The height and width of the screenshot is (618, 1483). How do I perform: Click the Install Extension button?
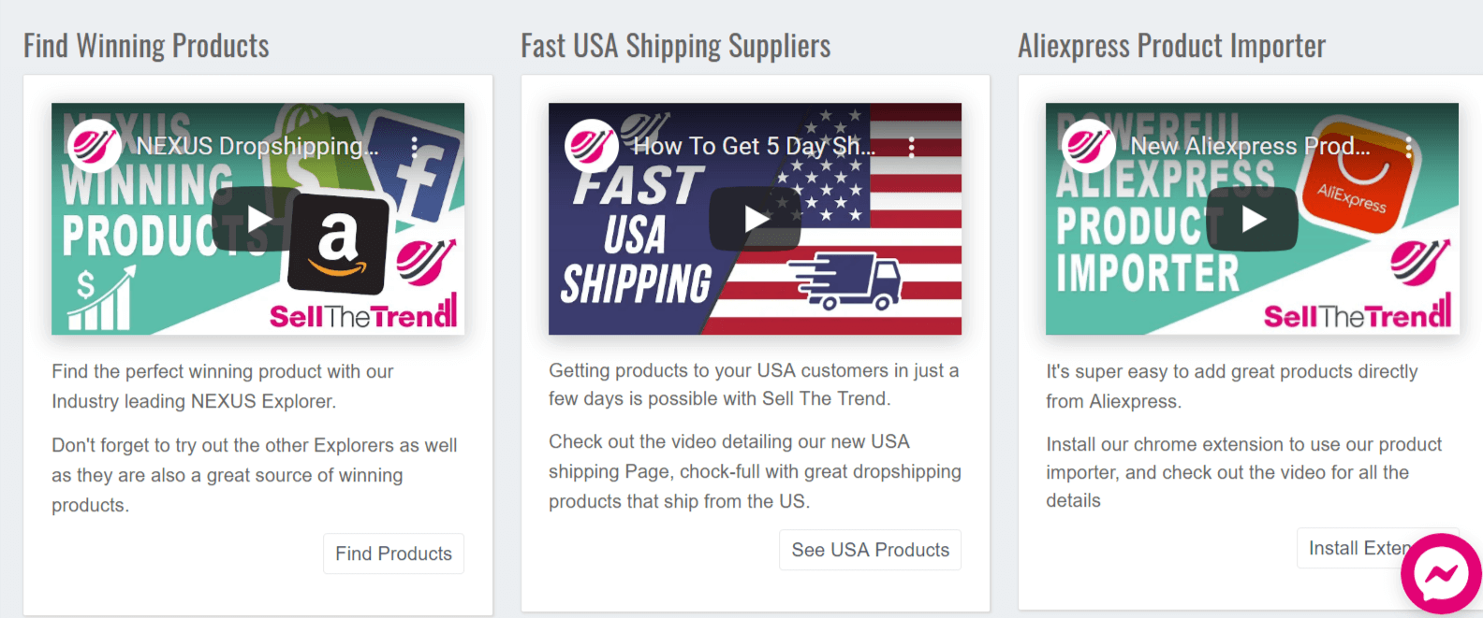point(1376,548)
